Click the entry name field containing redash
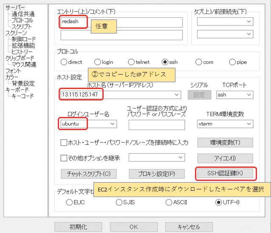The image size is (271, 233). coord(121,22)
